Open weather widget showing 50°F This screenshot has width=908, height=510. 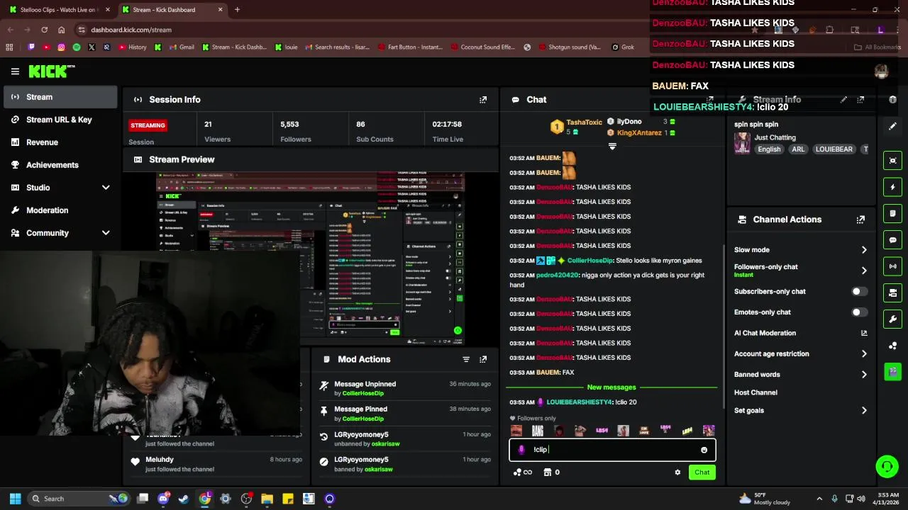tap(765, 499)
